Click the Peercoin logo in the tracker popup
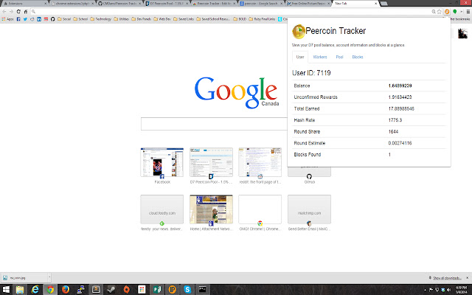Screen dimensions: 472x295 pyautogui.click(x=299, y=31)
